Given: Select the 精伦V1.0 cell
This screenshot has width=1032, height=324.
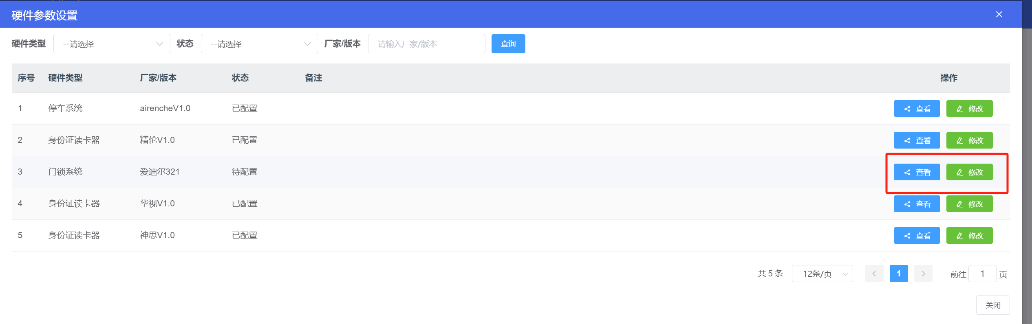Looking at the screenshot, I should tap(157, 140).
